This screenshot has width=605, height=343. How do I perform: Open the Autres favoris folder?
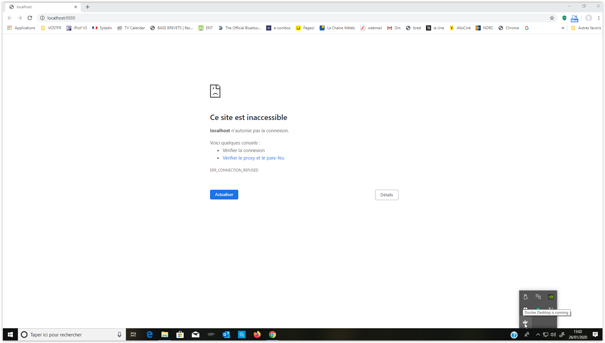pyautogui.click(x=586, y=28)
